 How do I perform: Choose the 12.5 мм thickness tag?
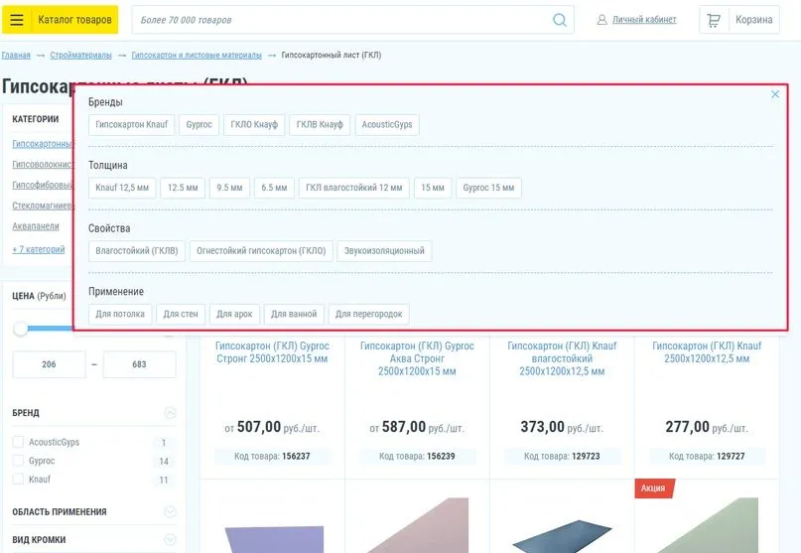[183, 188]
